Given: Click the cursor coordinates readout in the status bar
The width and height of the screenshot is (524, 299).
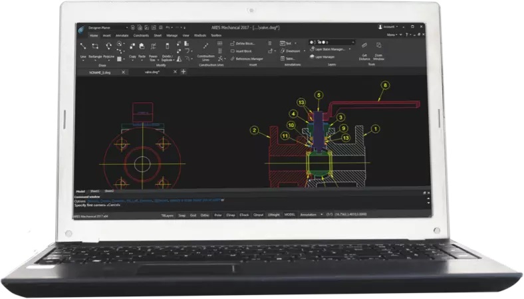Looking at the screenshot, I should (350, 214).
